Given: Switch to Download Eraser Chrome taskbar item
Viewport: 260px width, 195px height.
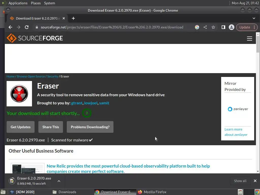Looking at the screenshot, I should pos(115,192).
